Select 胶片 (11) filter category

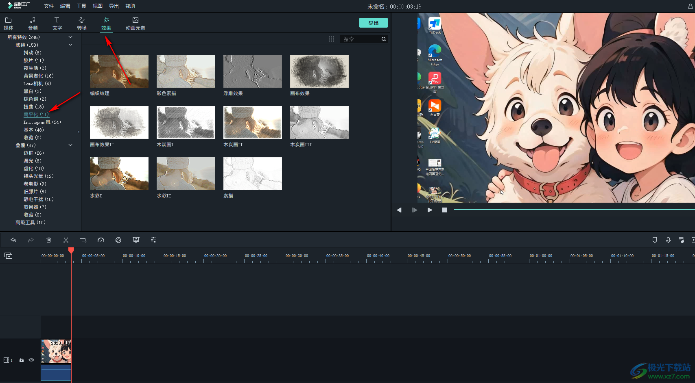pyautogui.click(x=33, y=61)
